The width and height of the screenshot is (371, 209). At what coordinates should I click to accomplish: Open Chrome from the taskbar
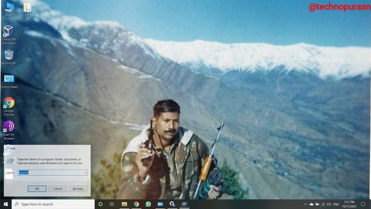pos(136,204)
